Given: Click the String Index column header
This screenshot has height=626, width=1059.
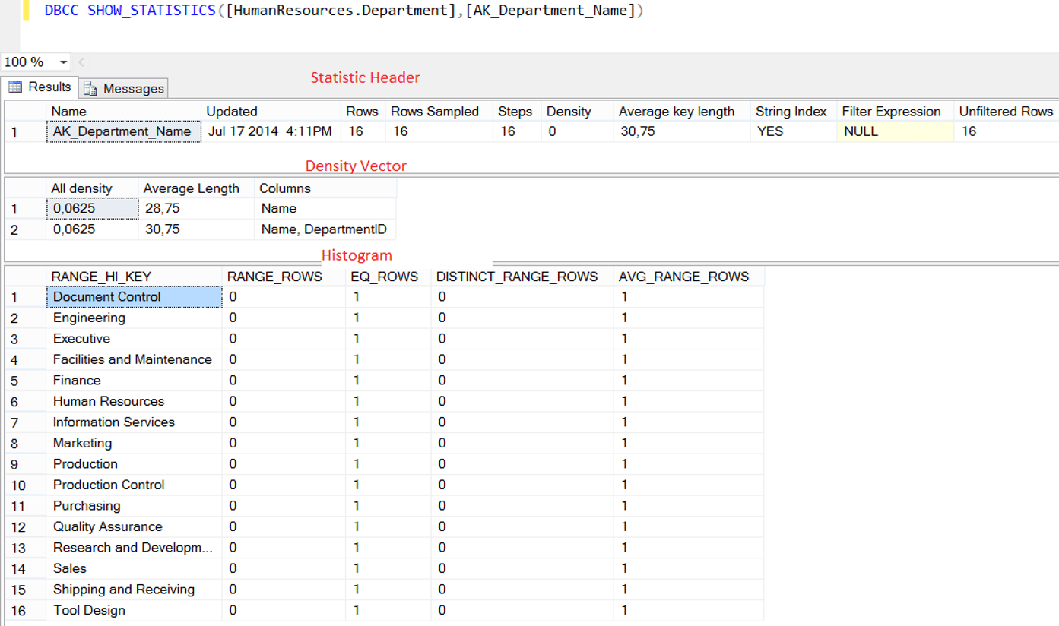Looking at the screenshot, I should click(793, 112).
